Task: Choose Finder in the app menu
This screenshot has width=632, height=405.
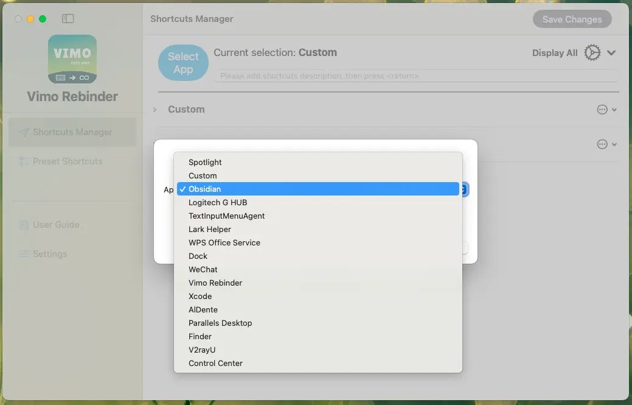Action: coord(200,337)
